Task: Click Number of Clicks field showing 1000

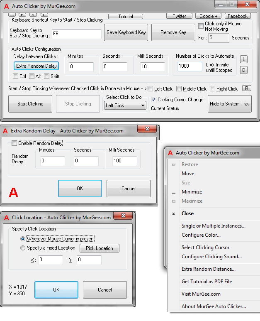Action: (190, 66)
